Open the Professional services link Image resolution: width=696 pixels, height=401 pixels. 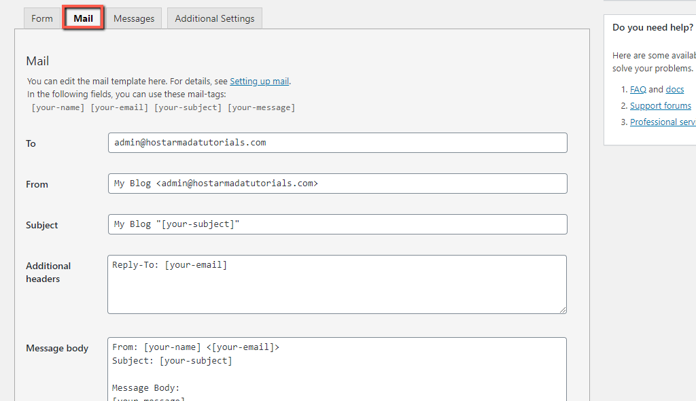663,122
